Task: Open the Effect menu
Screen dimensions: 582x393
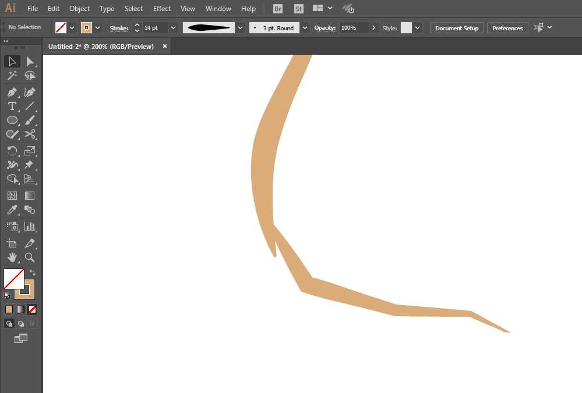Action: point(162,9)
